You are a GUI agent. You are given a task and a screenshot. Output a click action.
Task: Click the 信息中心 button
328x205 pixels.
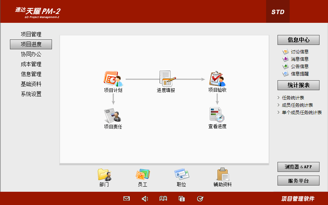[299, 40]
